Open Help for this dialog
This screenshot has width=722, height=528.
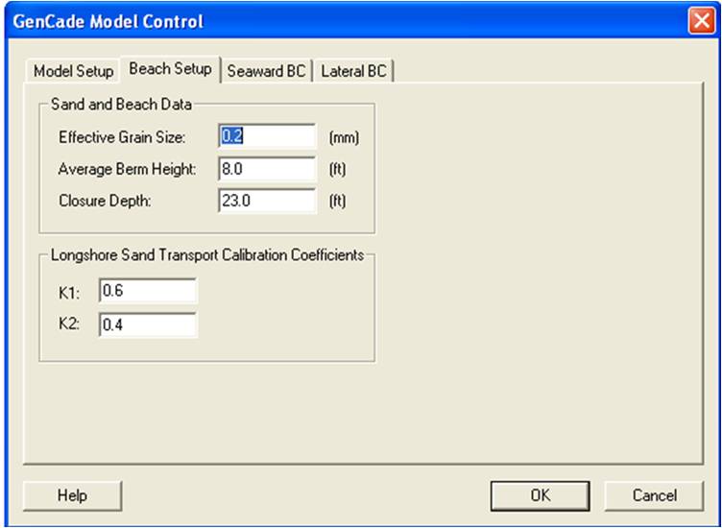click(x=72, y=495)
